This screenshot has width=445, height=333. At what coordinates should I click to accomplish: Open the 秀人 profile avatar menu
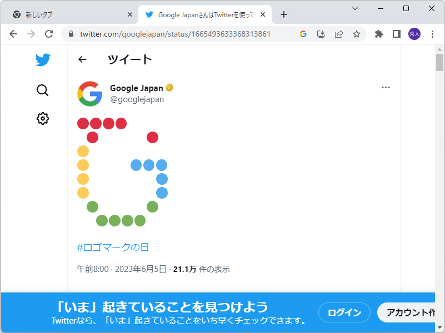tap(415, 34)
